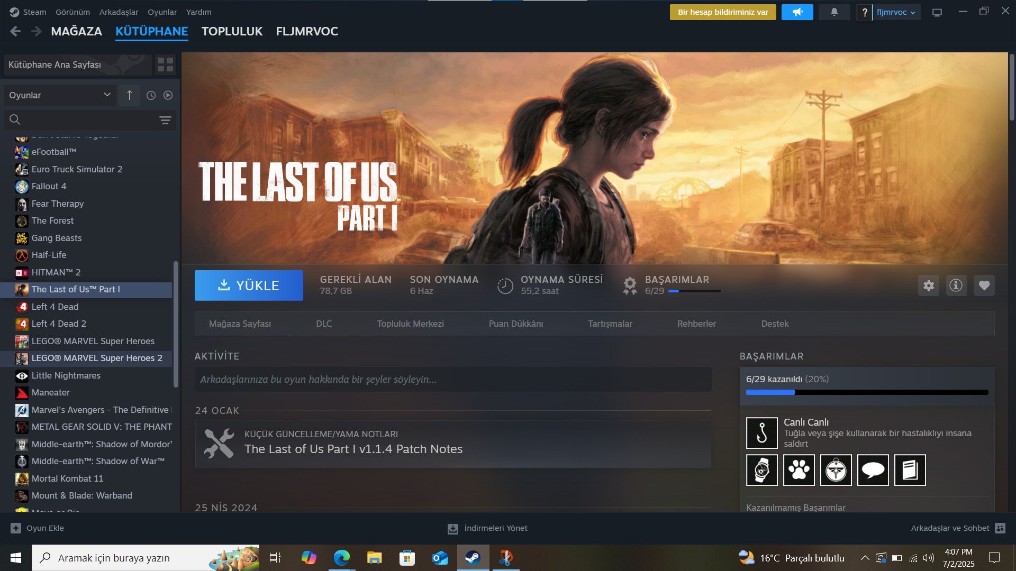Open notifications bell icon
1016x571 pixels.
point(834,12)
